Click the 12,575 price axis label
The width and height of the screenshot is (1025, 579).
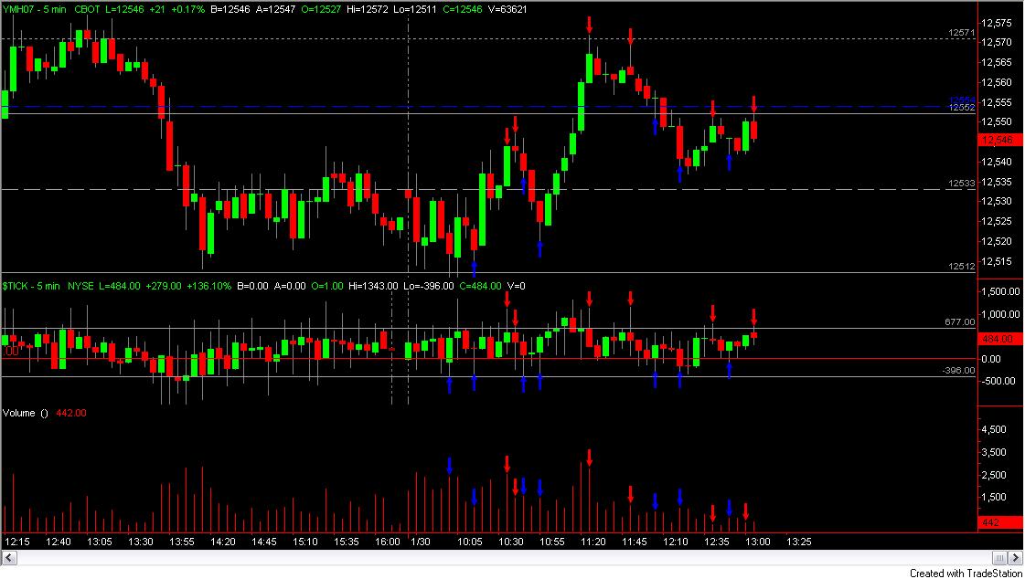tap(998, 23)
